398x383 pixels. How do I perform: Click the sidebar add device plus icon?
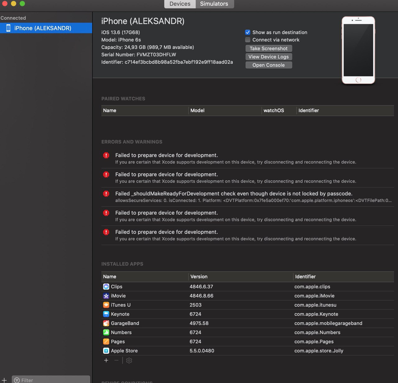click(x=4, y=380)
